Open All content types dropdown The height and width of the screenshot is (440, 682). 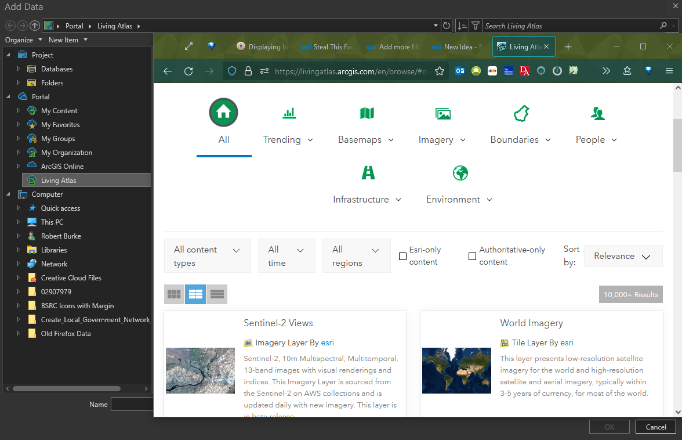pyautogui.click(x=208, y=256)
